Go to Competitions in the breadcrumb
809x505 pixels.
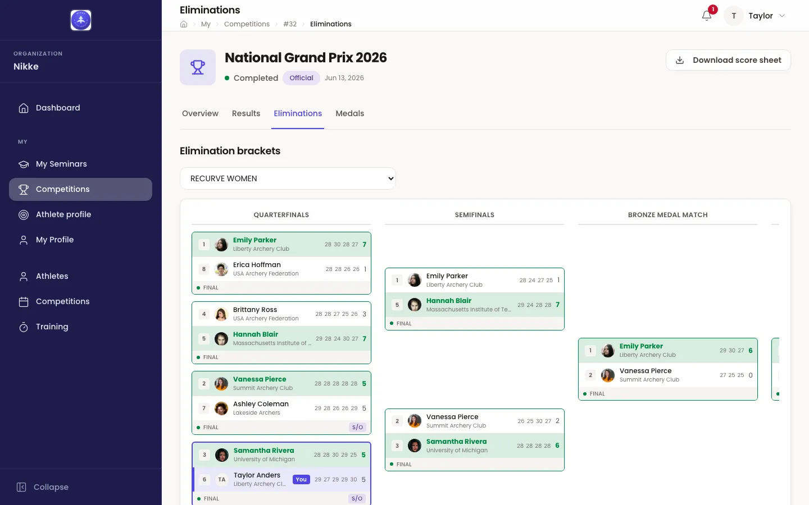point(247,24)
